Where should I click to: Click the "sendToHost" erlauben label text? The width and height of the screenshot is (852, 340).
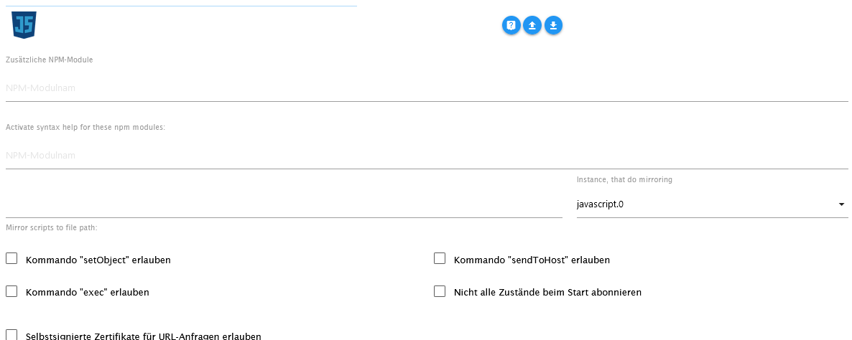click(x=532, y=260)
